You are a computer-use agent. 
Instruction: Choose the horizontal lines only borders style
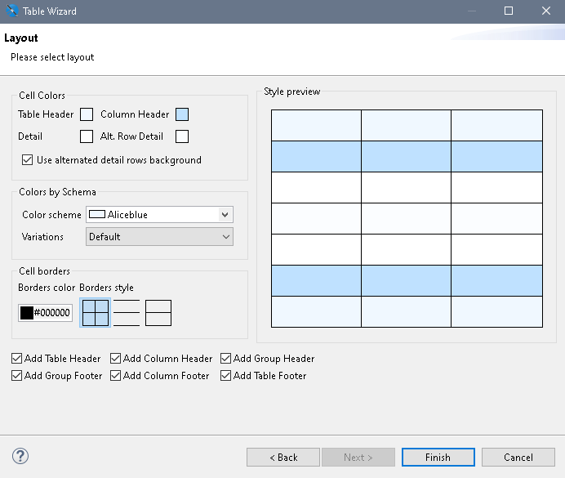[127, 313]
